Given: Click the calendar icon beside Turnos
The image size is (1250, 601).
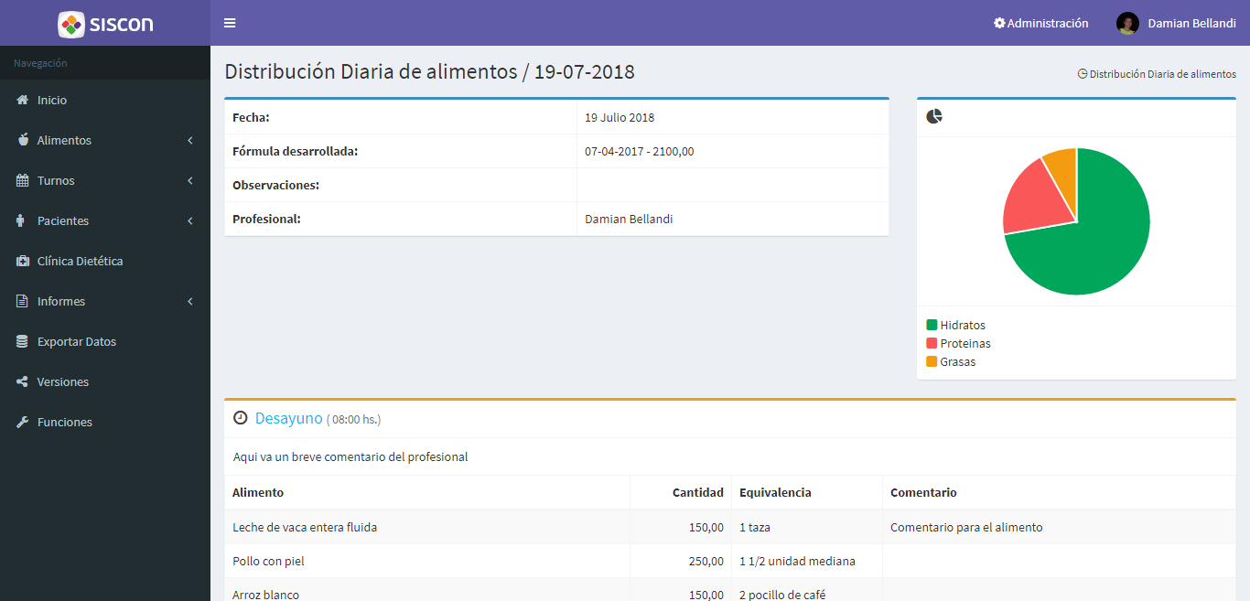Looking at the screenshot, I should pyautogui.click(x=23, y=180).
